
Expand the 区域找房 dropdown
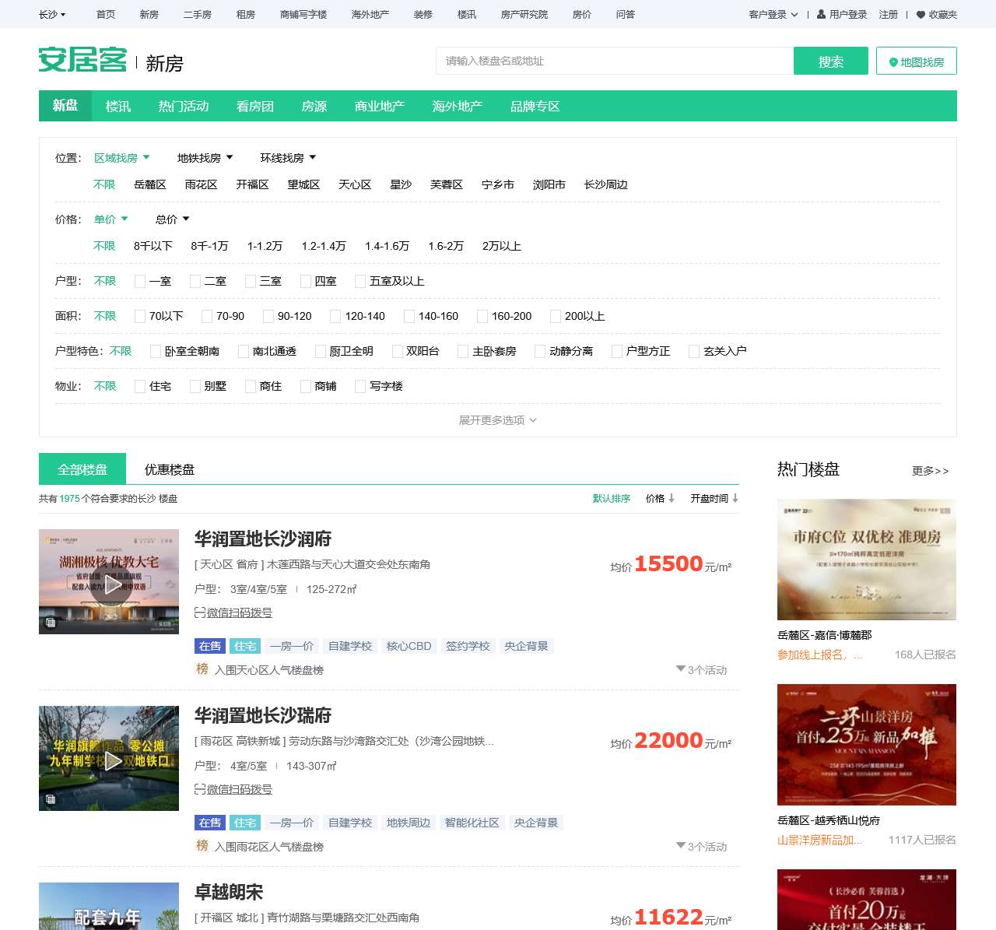(122, 158)
